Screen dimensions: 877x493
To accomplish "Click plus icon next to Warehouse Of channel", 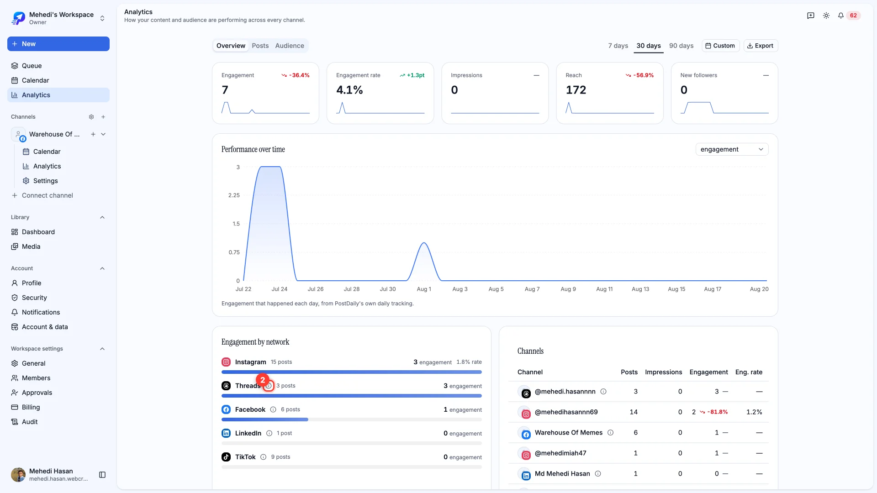I will coord(93,134).
